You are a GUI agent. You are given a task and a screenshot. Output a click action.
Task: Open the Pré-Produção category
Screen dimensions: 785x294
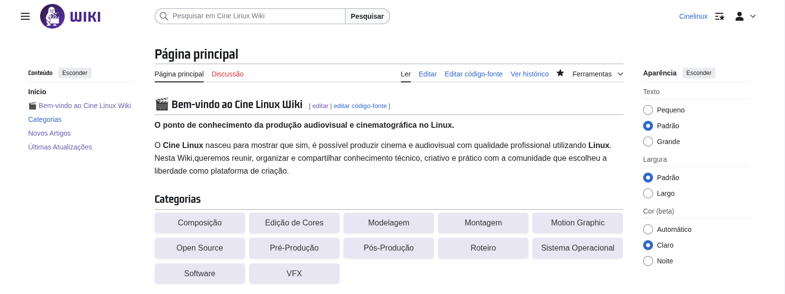click(x=294, y=248)
